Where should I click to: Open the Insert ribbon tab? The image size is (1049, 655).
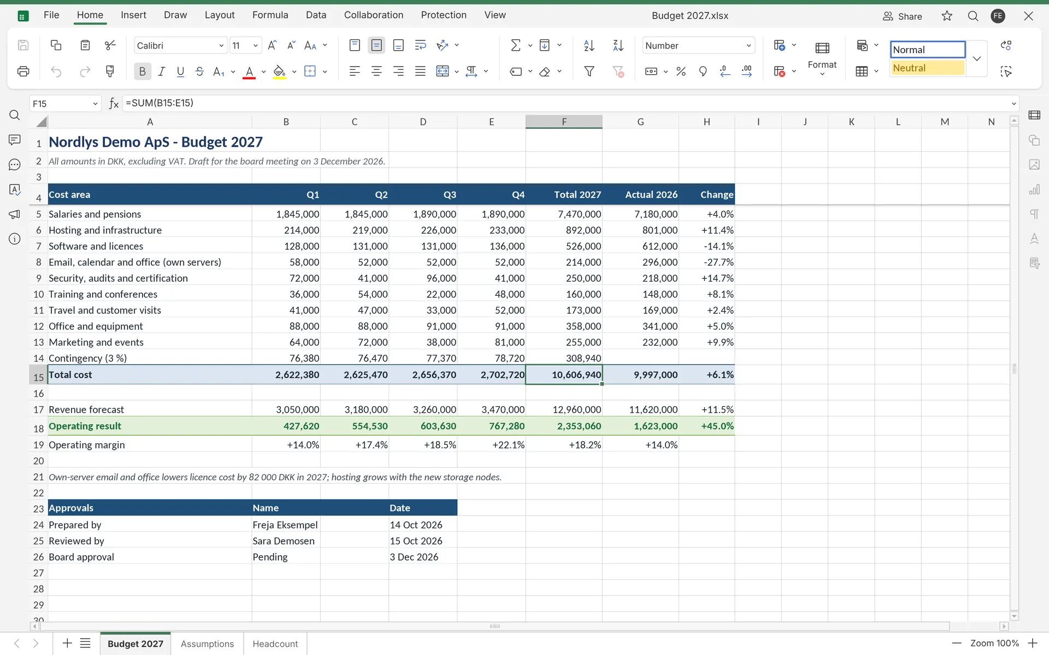133,15
